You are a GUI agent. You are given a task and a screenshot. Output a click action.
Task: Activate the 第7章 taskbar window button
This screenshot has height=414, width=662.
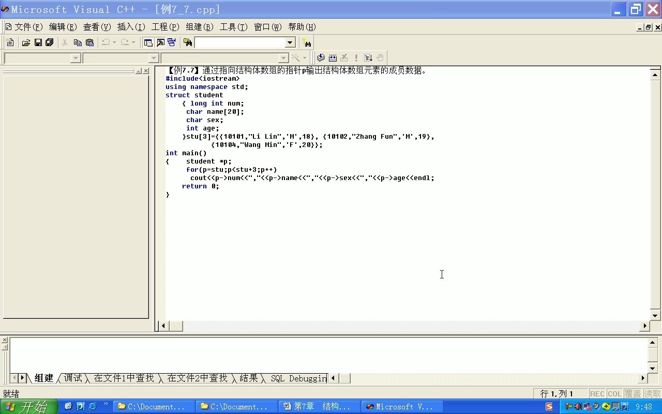click(x=319, y=406)
